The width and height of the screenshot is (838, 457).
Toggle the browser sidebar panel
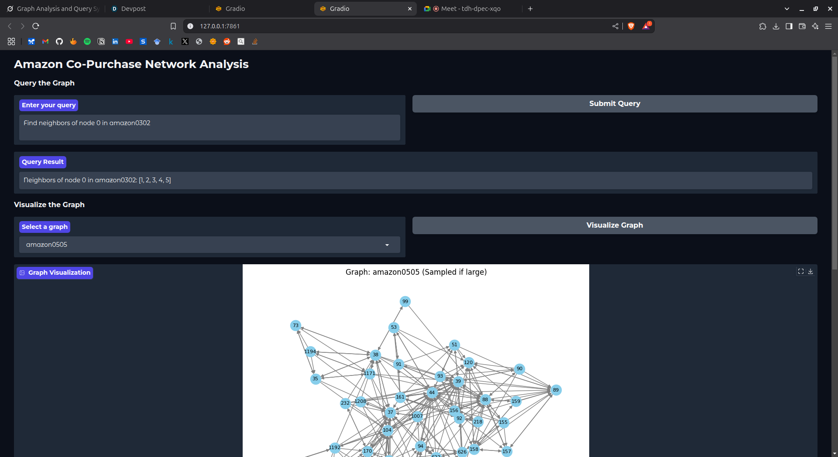(x=789, y=26)
